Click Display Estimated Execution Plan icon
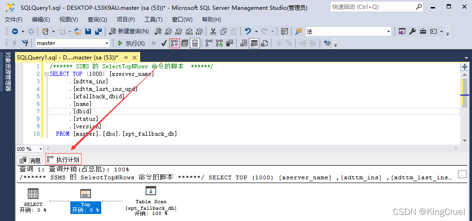This screenshot has width=472, height=221. (x=174, y=43)
